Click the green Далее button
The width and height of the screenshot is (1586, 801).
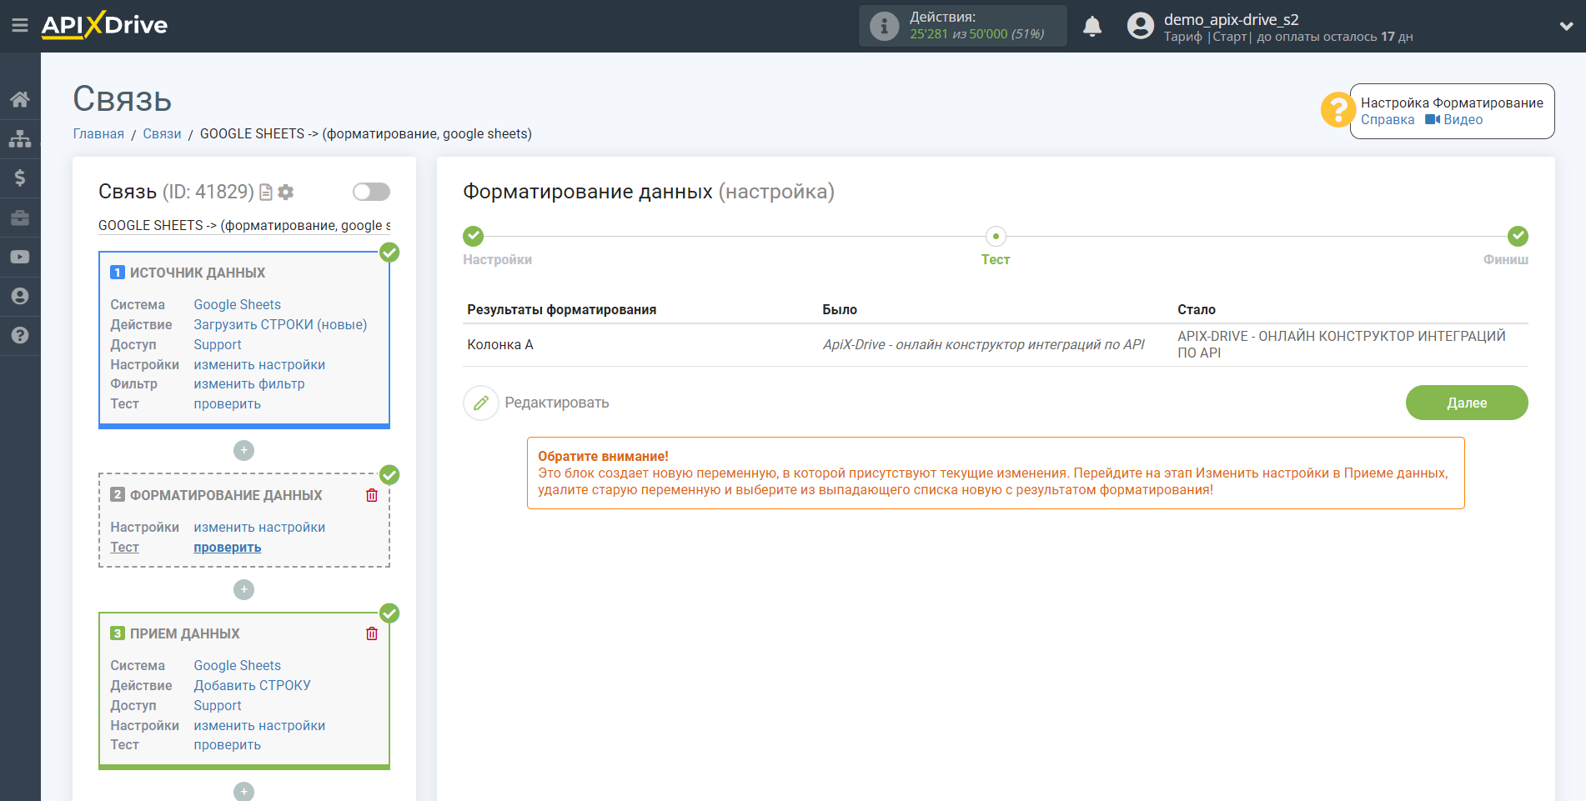click(1467, 403)
